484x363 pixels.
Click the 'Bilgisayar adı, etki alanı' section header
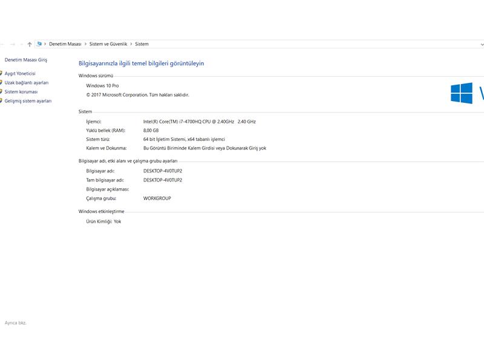click(128, 161)
